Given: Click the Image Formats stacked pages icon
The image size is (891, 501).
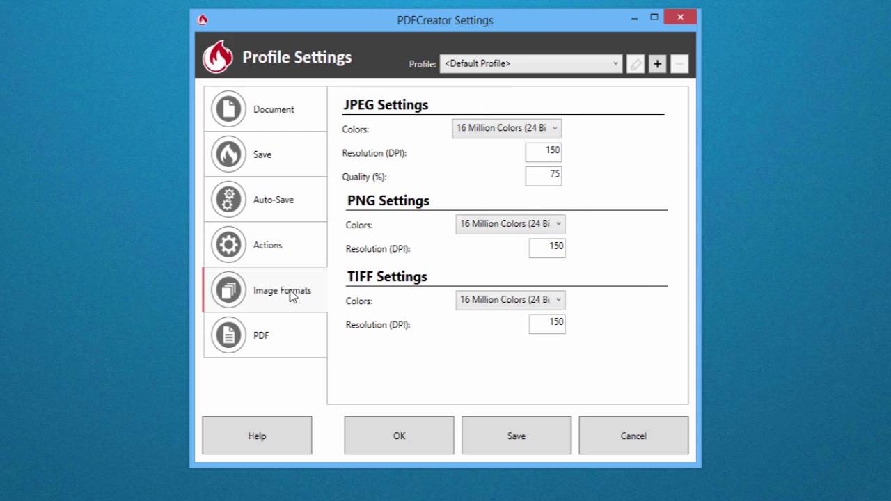Looking at the screenshot, I should (228, 290).
